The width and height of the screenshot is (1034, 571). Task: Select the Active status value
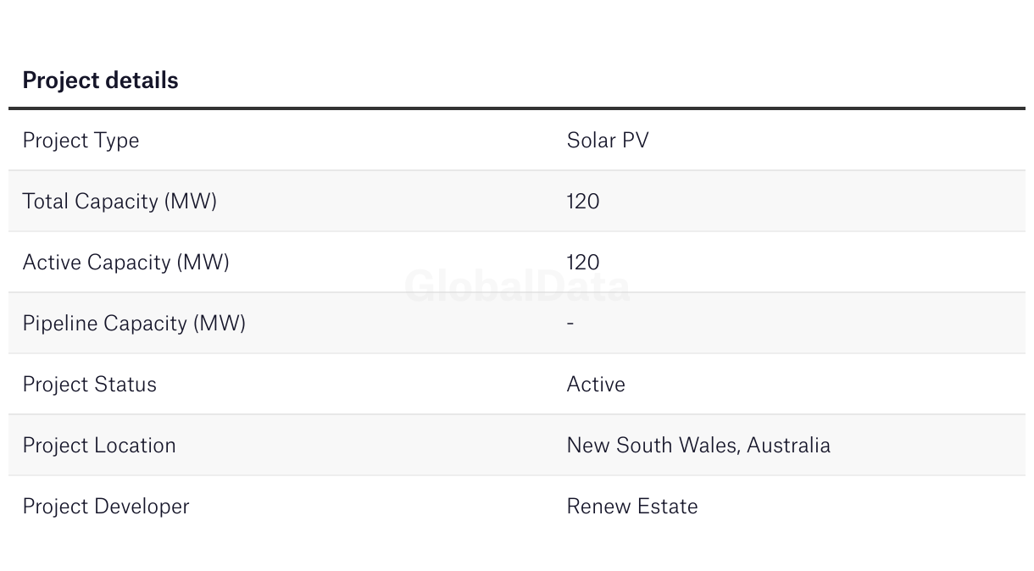(x=596, y=385)
